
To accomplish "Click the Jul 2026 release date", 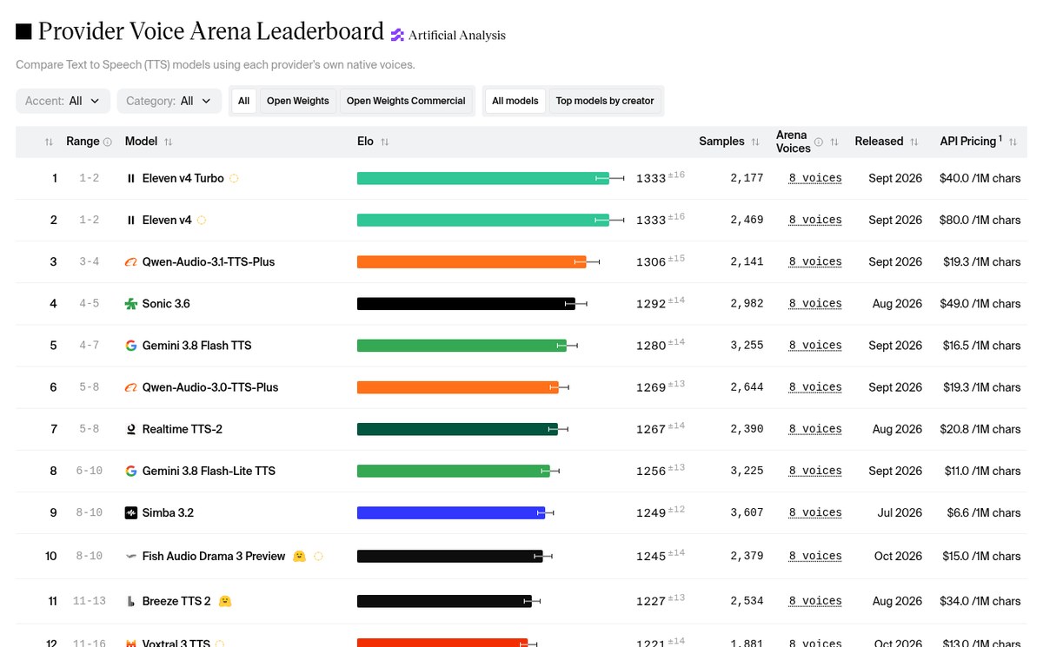I will click(x=900, y=512).
